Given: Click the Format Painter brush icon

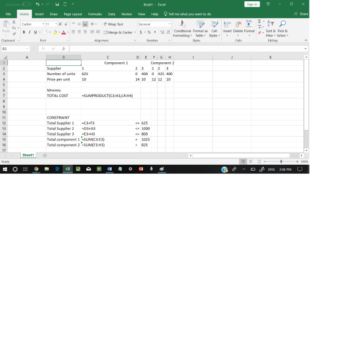Looking at the screenshot, I should click(14, 34).
